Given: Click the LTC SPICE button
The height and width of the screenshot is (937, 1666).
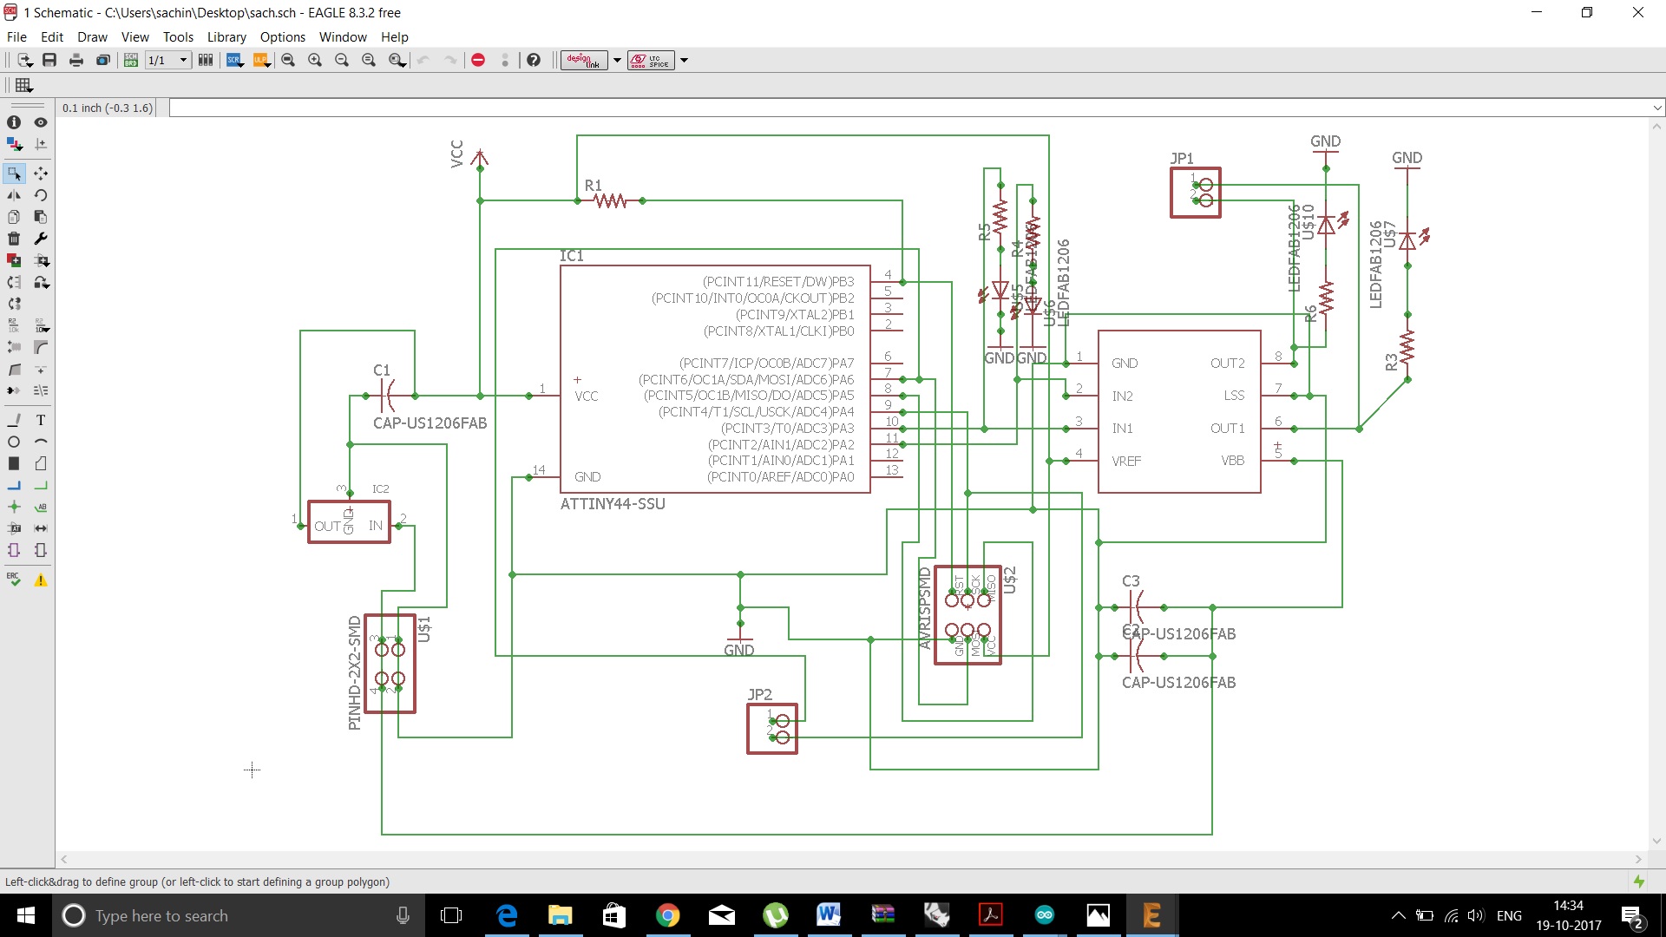Looking at the screenshot, I should click(651, 60).
